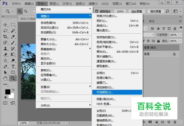Select the Move tool
Viewport: 184px width, 126px height.
(x=5, y=25)
